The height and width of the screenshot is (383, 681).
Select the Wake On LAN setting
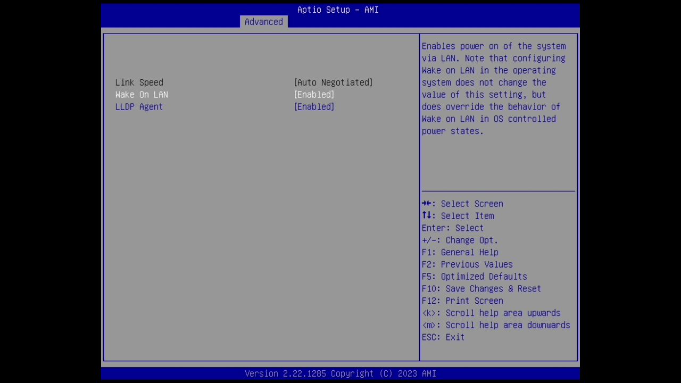click(142, 95)
